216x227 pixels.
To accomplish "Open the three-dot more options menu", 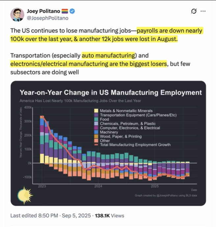I will (x=203, y=11).
